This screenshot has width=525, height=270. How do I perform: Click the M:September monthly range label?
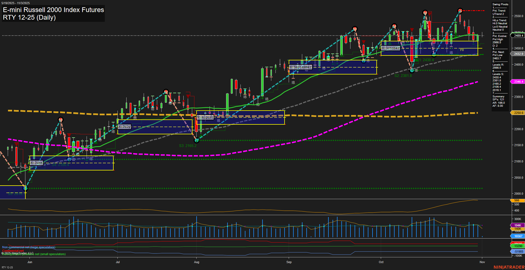pos(300,67)
